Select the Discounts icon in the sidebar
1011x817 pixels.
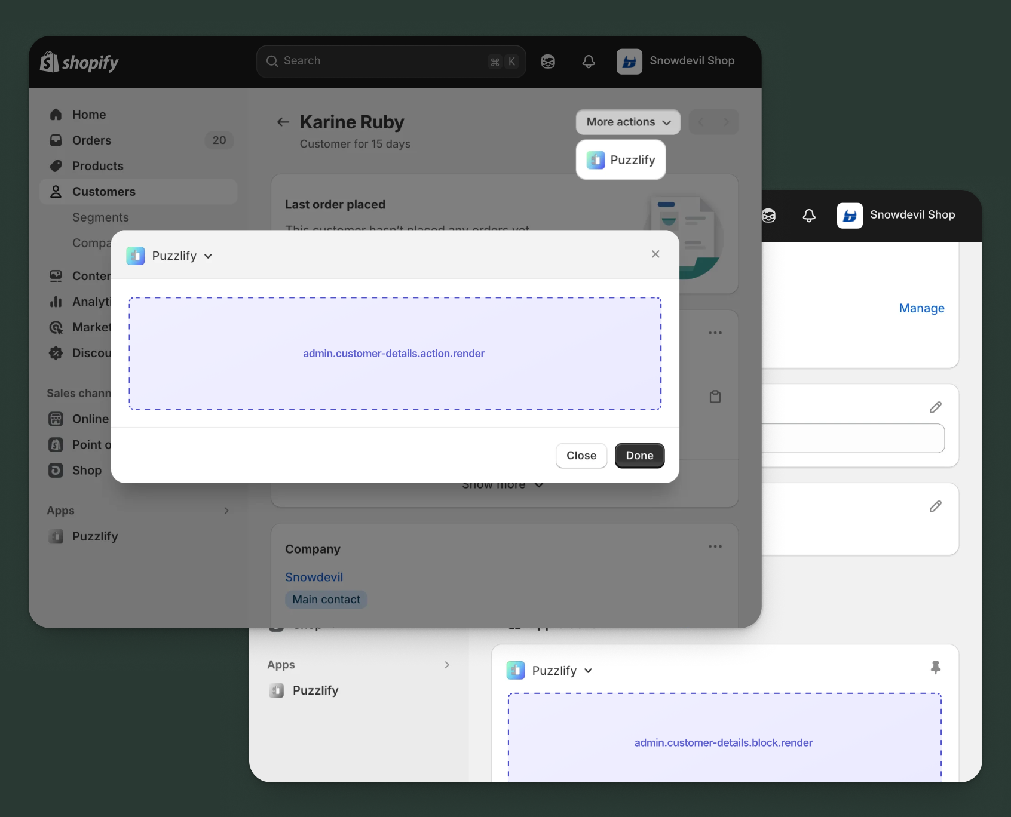click(x=56, y=352)
